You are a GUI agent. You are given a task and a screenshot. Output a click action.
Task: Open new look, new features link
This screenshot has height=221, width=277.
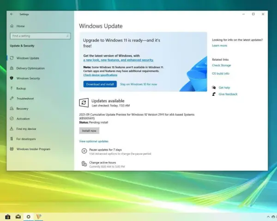pos(118,60)
